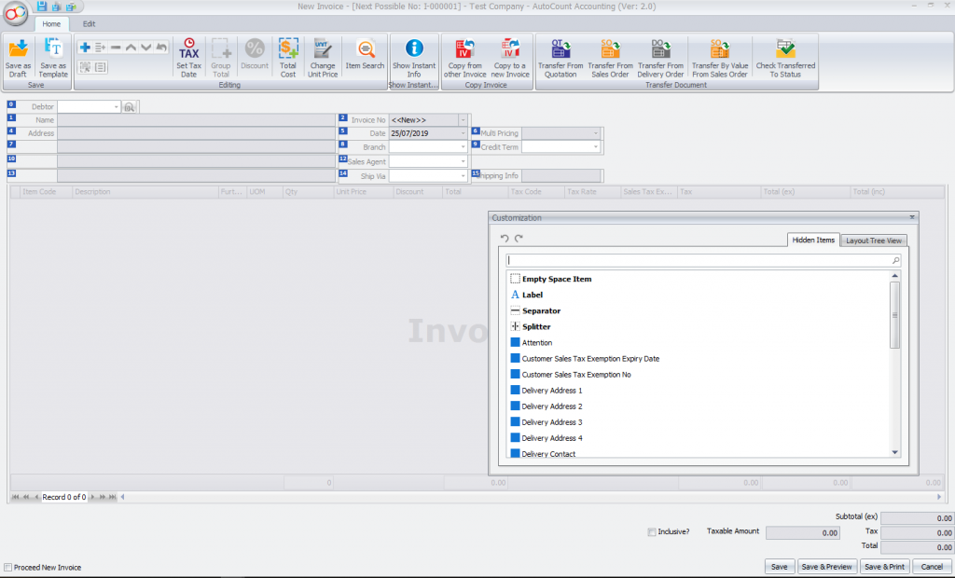Switch to Layout Tree View tab
Screen dimensions: 955x578
coord(872,240)
